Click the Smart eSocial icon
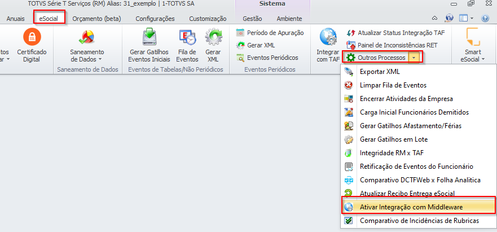The width and height of the screenshot is (497, 232). coord(473,37)
